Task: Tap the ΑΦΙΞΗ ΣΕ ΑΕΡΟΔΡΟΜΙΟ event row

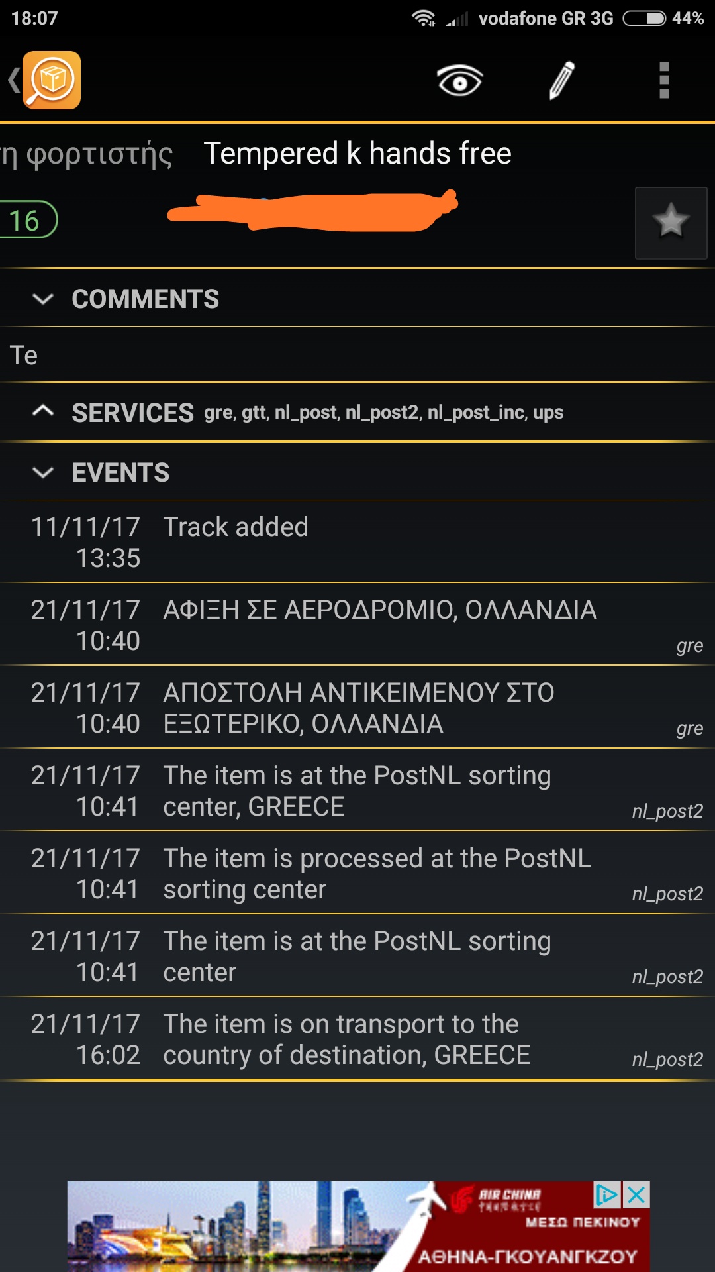Action: (358, 625)
